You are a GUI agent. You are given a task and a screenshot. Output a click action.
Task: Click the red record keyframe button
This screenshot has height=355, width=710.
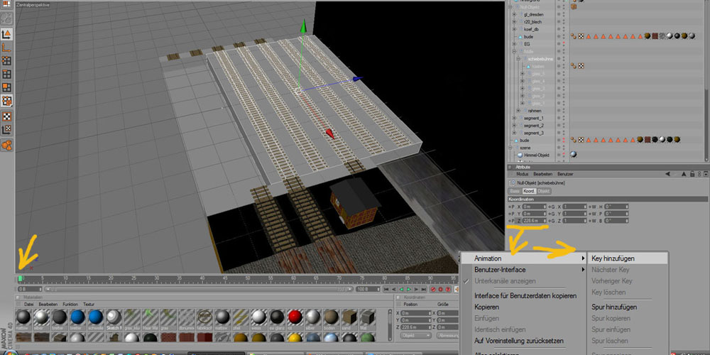[x=433, y=290]
